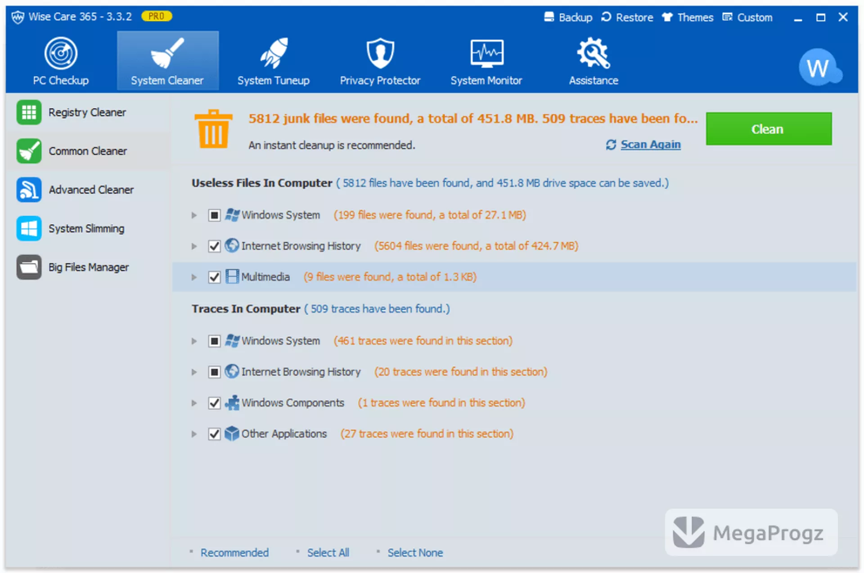Viewport: 864px width, 573px height.
Task: Expand Windows System under Useless Files
Action: click(x=194, y=215)
